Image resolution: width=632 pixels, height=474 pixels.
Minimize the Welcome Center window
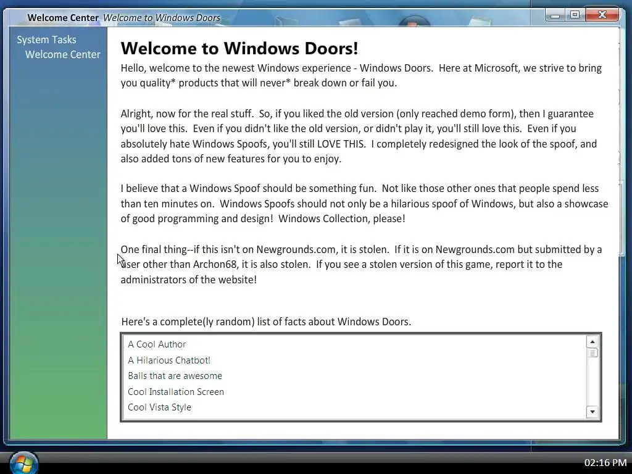555,15
